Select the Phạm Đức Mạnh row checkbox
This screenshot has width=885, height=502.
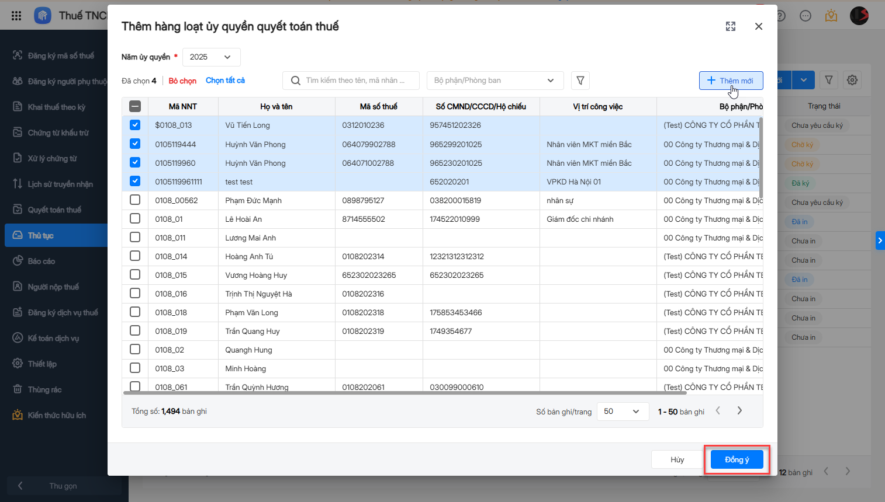click(135, 200)
